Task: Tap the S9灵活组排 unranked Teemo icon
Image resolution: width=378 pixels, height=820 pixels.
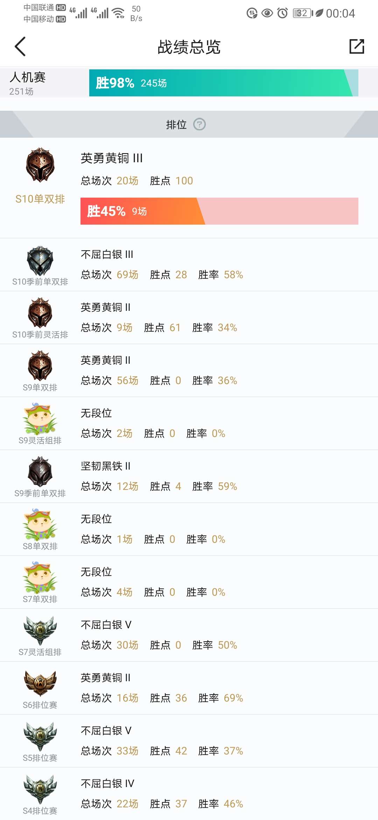Action: pyautogui.click(x=40, y=419)
